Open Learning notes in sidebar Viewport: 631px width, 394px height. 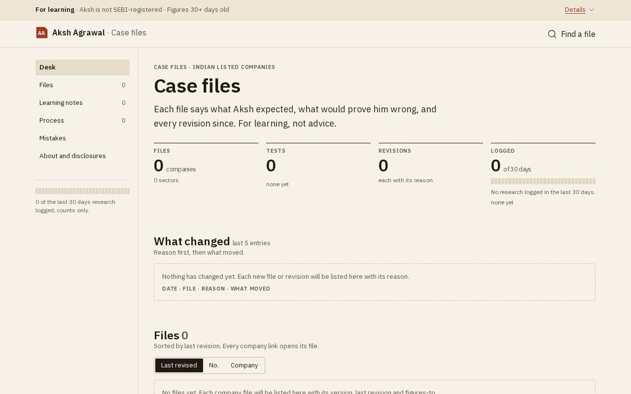coord(82,103)
